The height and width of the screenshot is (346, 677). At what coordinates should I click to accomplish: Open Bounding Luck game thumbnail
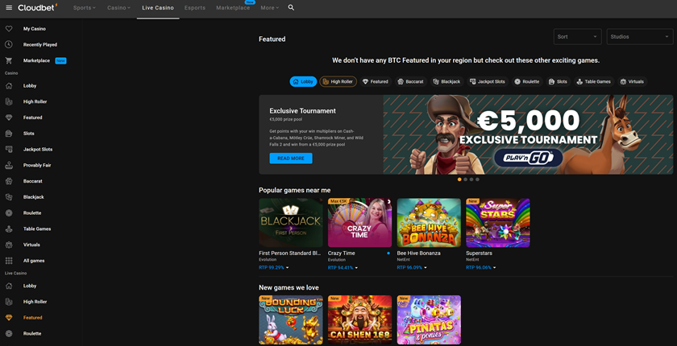point(291,319)
